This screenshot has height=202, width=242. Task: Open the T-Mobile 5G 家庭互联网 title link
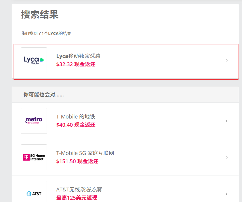pyautogui.click(x=85, y=153)
